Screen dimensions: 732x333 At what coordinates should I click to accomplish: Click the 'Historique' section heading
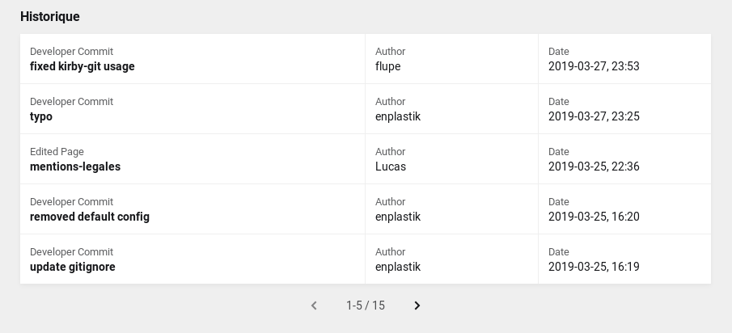[x=50, y=16]
